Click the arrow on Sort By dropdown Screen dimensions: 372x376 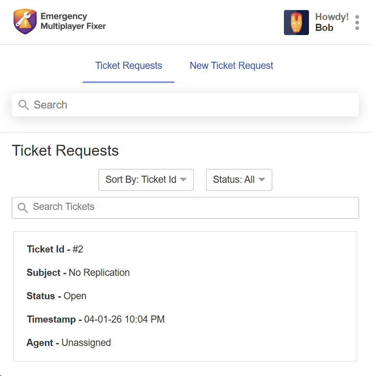coord(183,179)
